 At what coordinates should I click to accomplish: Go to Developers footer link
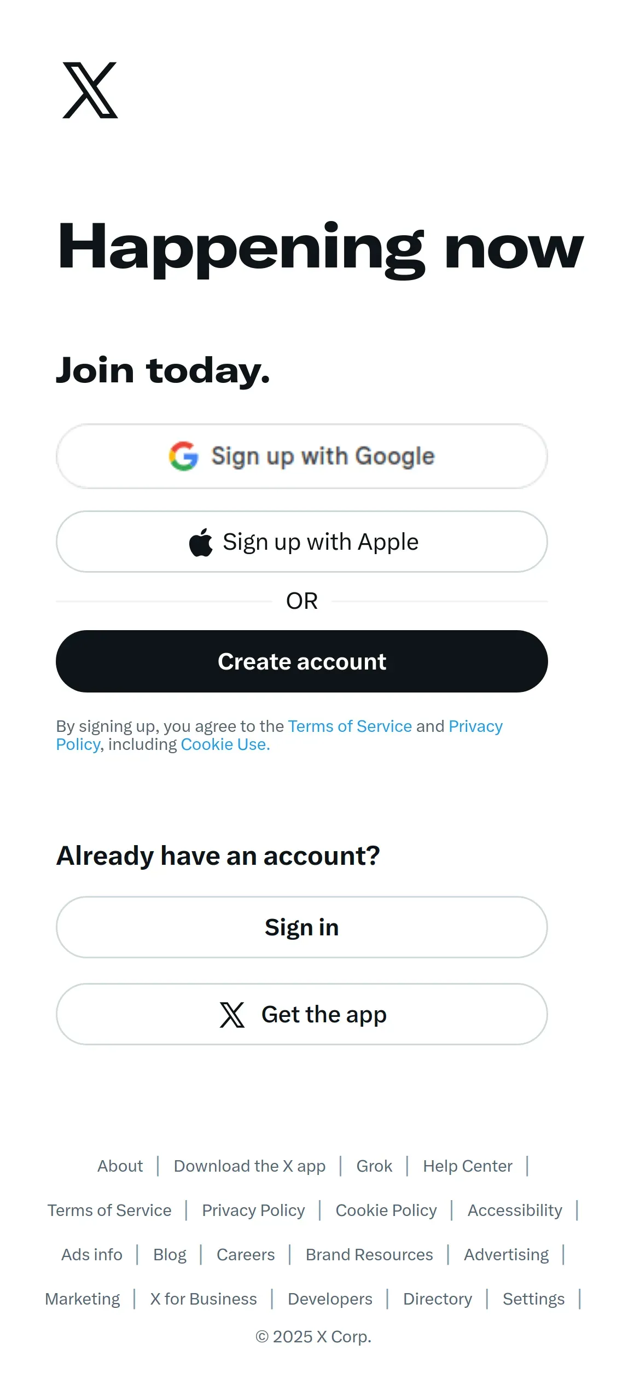[330, 1299]
